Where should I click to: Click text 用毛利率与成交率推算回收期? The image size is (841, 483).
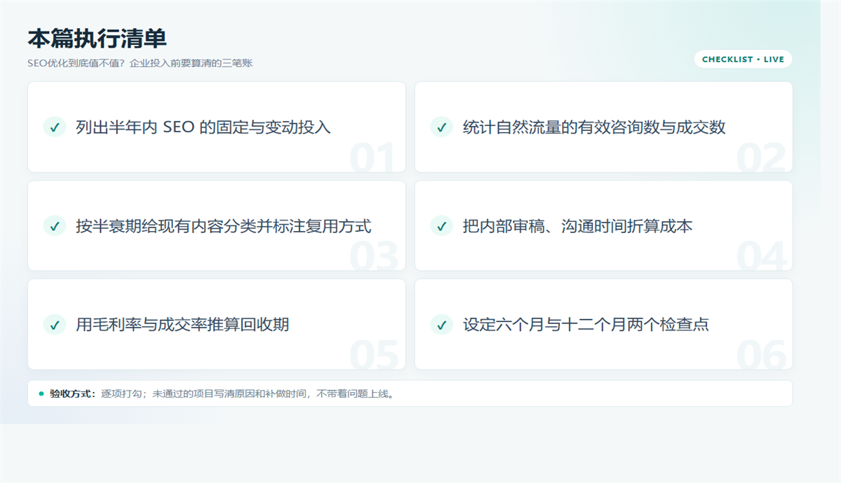pyautogui.click(x=182, y=324)
